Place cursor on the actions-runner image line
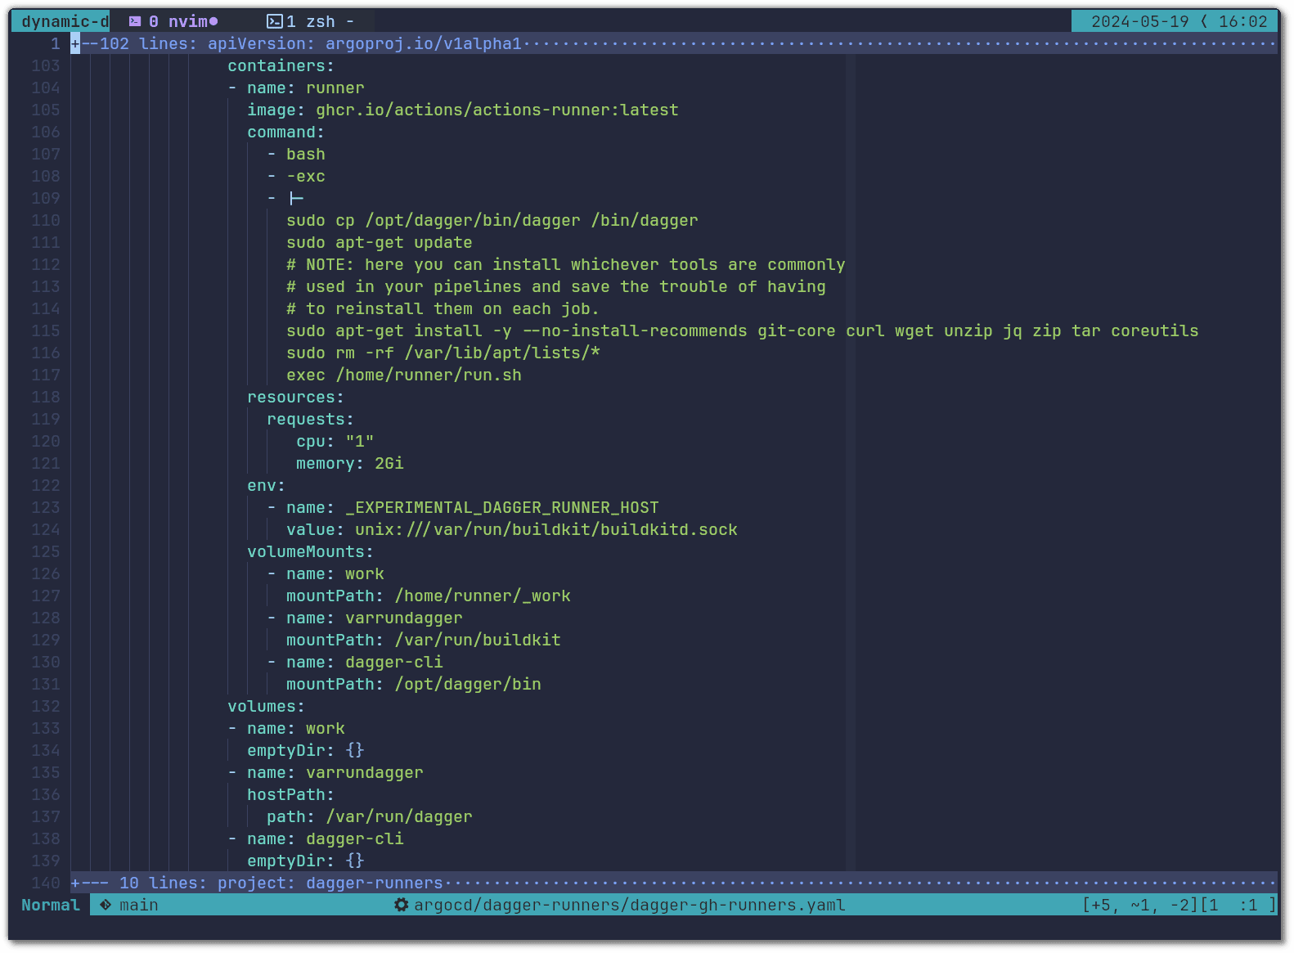This screenshot has width=1294, height=953. tap(462, 110)
